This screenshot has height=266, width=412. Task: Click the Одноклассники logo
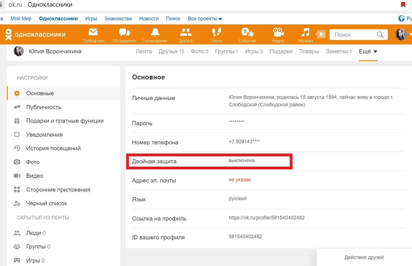pos(35,34)
